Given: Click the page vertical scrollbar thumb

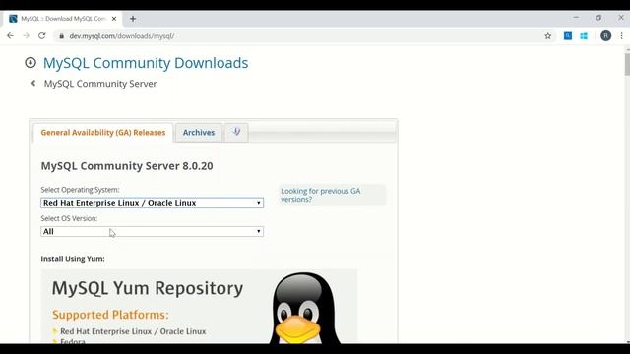Looking at the screenshot, I should (x=627, y=64).
